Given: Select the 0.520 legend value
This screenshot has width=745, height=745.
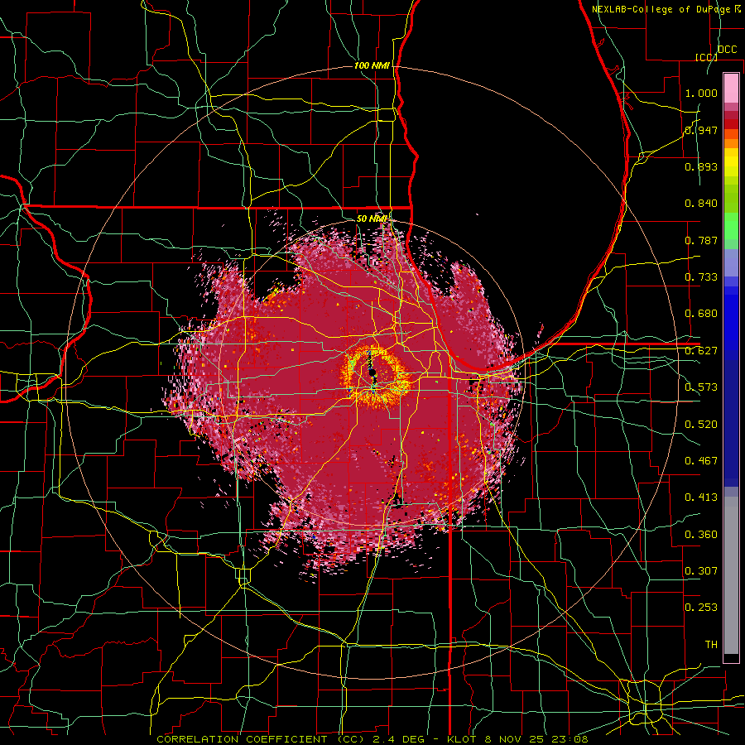Looking at the screenshot, I should coord(701,425).
